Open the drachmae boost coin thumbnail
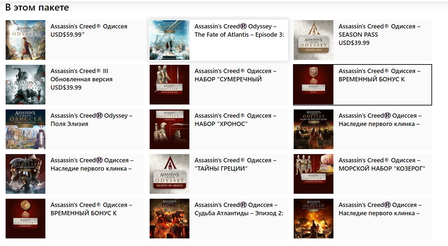This screenshot has width=448, height=246. click(x=25, y=219)
